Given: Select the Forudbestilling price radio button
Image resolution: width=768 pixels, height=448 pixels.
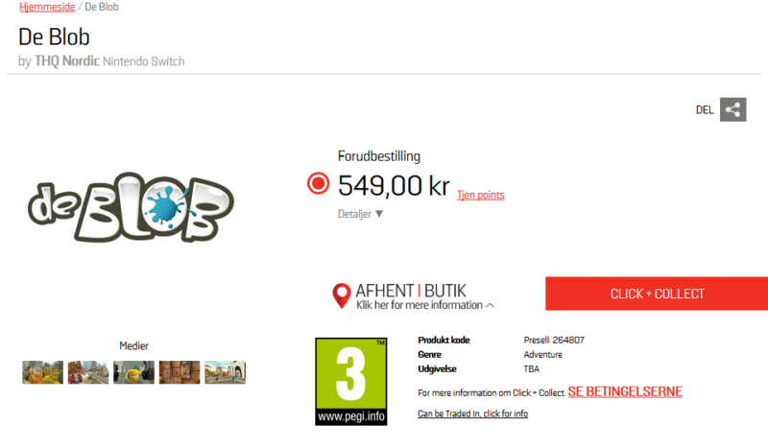Looking at the screenshot, I should pos(319,184).
